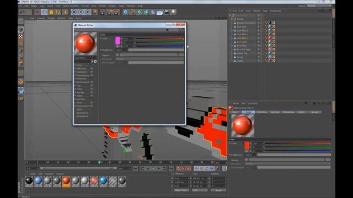This screenshot has height=198, width=353.
Task: Switch to Edges mode in sidebar
Action: click(21, 57)
